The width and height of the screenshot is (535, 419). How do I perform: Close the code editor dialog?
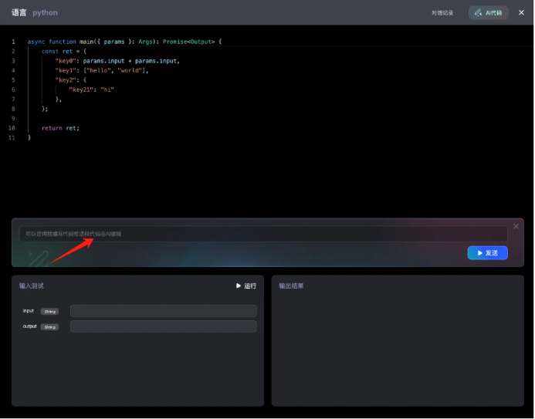click(521, 12)
